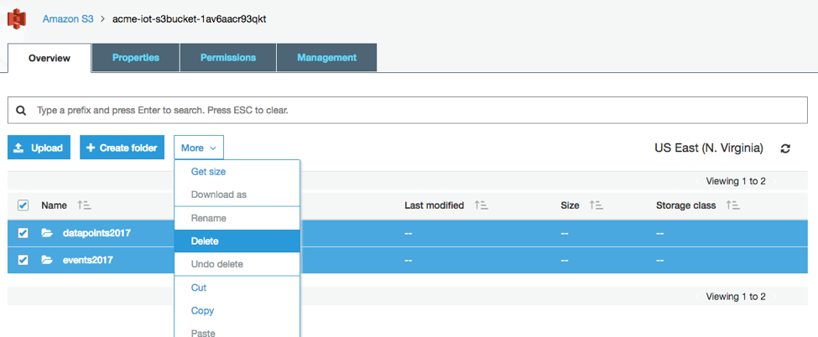Screen dimensions: 818x337
Task: Open the Properties tab
Action: pyautogui.click(x=136, y=58)
